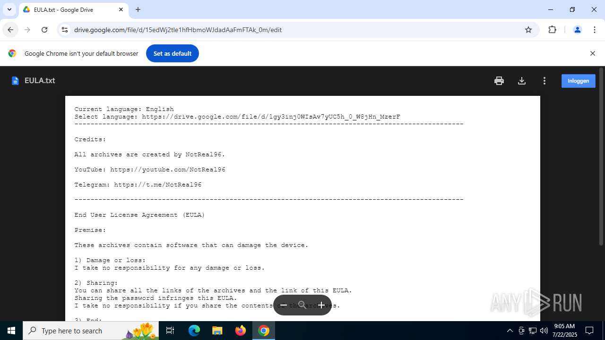Open the more actions menu in Drive
This screenshot has height=340, width=605.
pos(544,81)
